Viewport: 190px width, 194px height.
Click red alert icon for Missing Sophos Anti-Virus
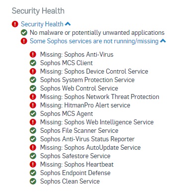(x=33, y=54)
